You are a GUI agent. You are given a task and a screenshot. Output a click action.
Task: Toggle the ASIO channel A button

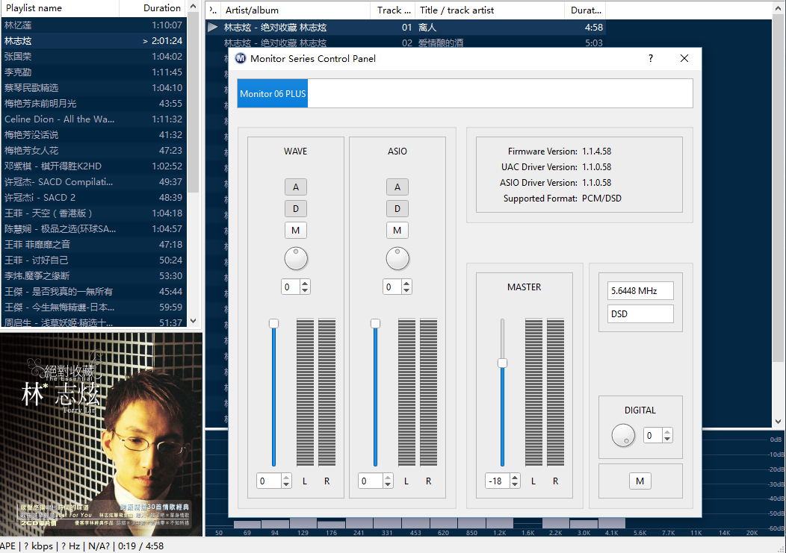[397, 187]
